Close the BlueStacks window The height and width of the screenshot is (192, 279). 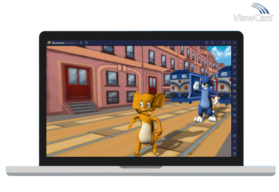229,43
